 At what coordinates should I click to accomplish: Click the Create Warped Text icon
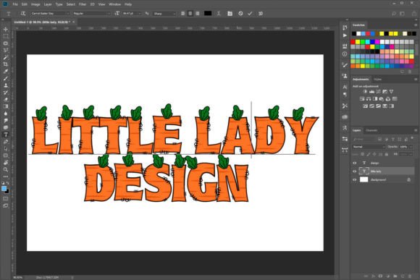[x=219, y=13]
